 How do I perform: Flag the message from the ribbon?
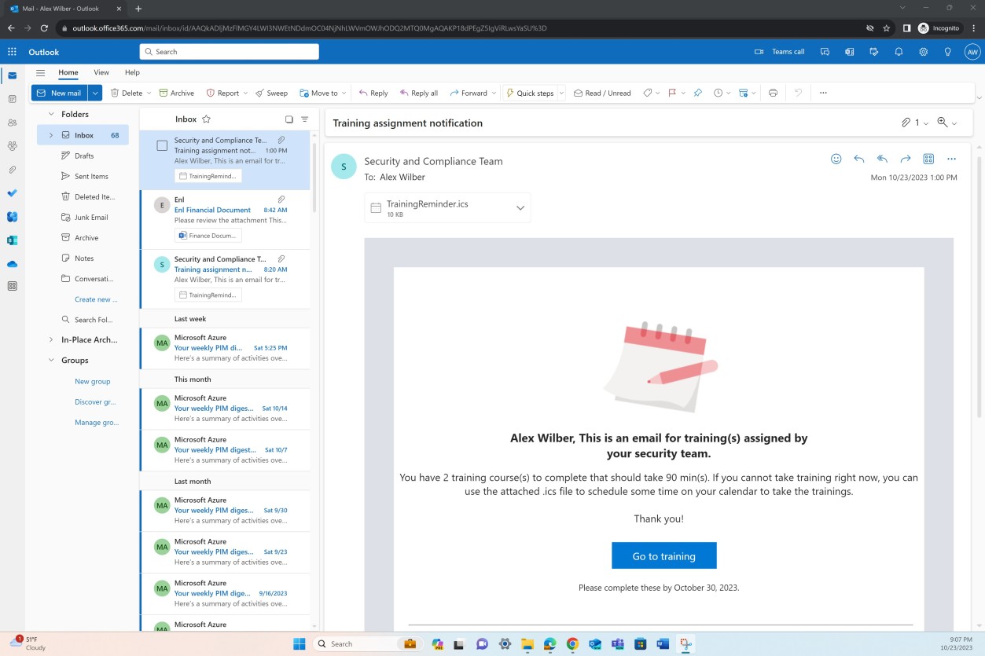point(671,93)
